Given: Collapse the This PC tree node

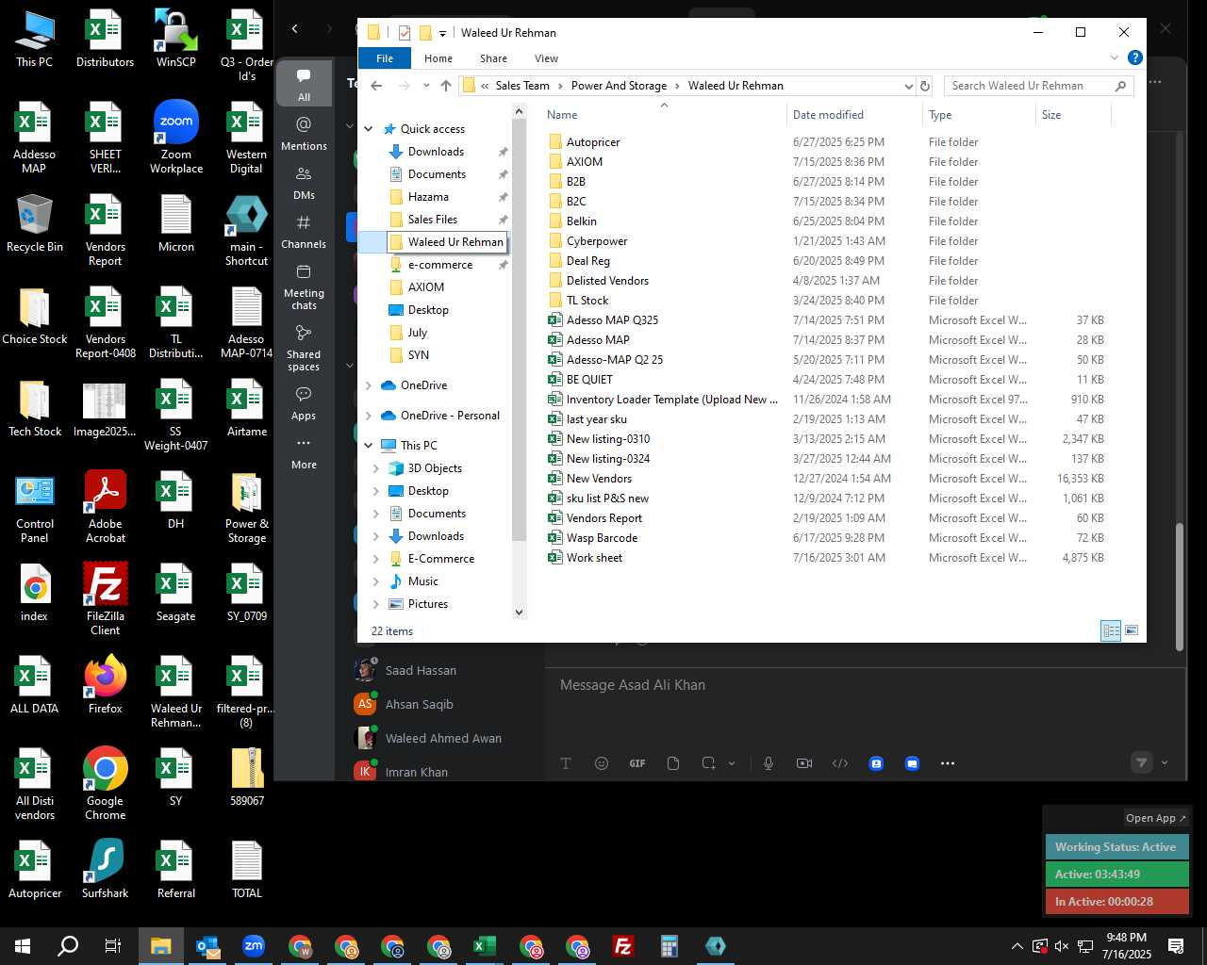Looking at the screenshot, I should [369, 446].
